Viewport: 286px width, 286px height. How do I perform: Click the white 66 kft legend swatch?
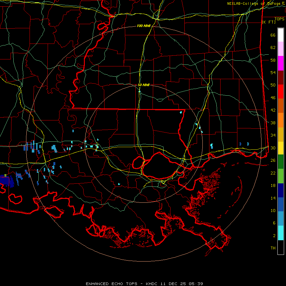(x=281, y=35)
